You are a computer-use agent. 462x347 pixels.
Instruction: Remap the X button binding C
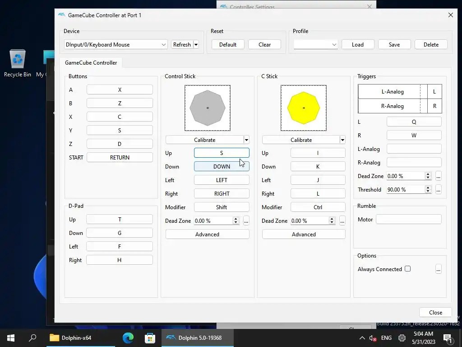[120, 117]
